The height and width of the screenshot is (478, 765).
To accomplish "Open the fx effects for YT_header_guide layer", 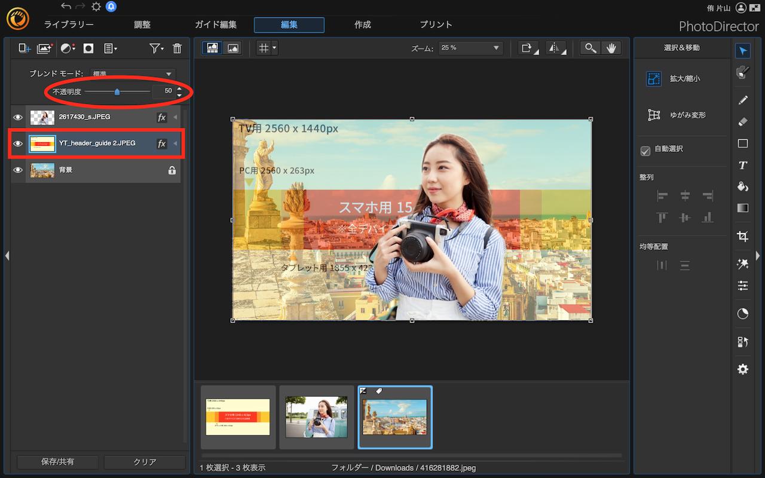I will pos(161,143).
